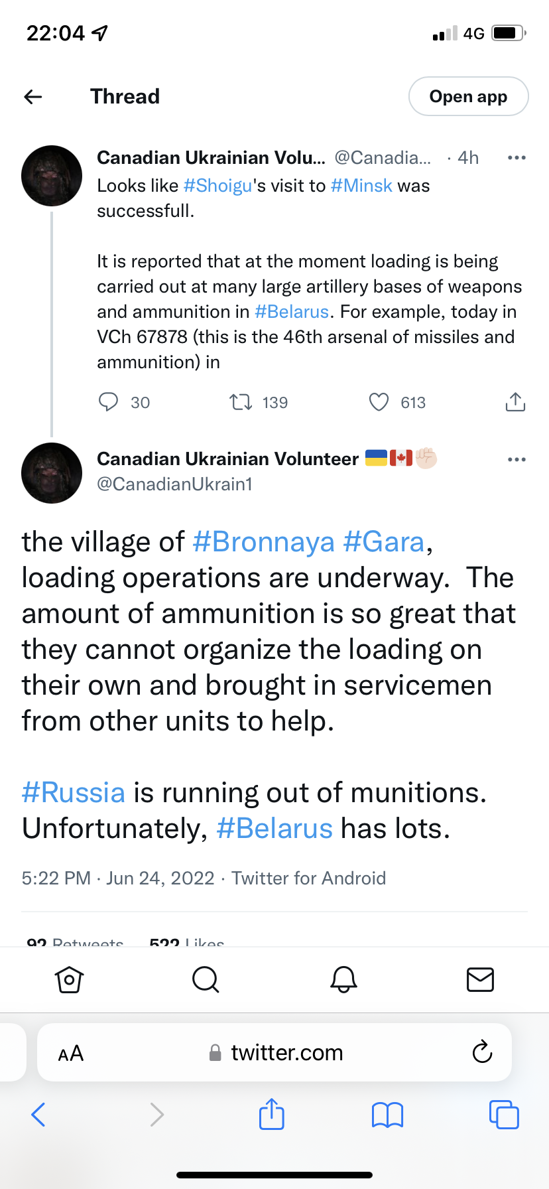Image resolution: width=549 pixels, height=1189 pixels.
Task: Open notifications bell tab
Action: point(343,979)
